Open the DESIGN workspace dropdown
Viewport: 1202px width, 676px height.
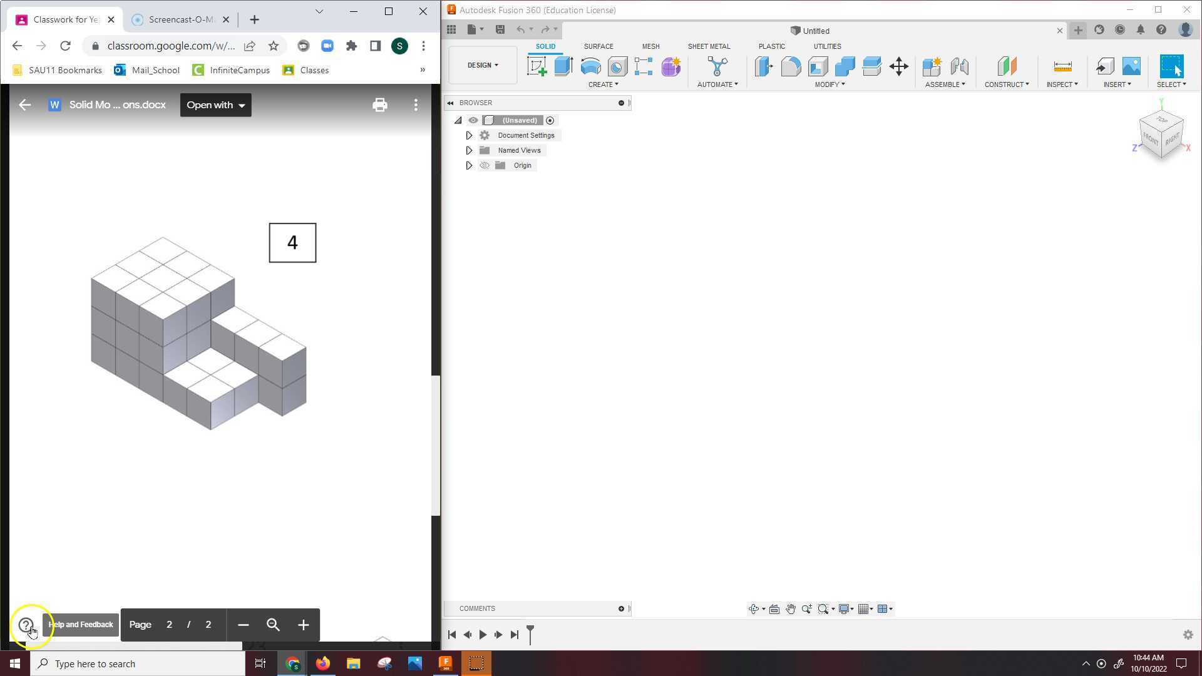(x=481, y=64)
